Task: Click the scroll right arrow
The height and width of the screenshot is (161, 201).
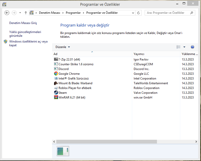Action: click(196, 141)
